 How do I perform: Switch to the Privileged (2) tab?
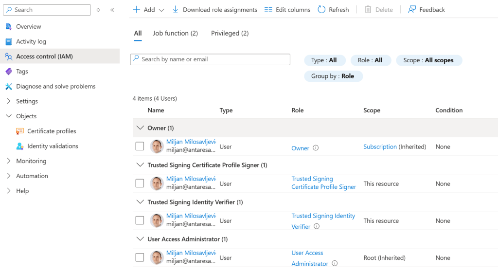pyautogui.click(x=230, y=34)
